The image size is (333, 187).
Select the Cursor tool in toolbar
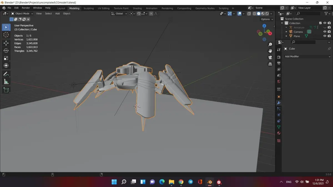pyautogui.click(x=6, y=35)
